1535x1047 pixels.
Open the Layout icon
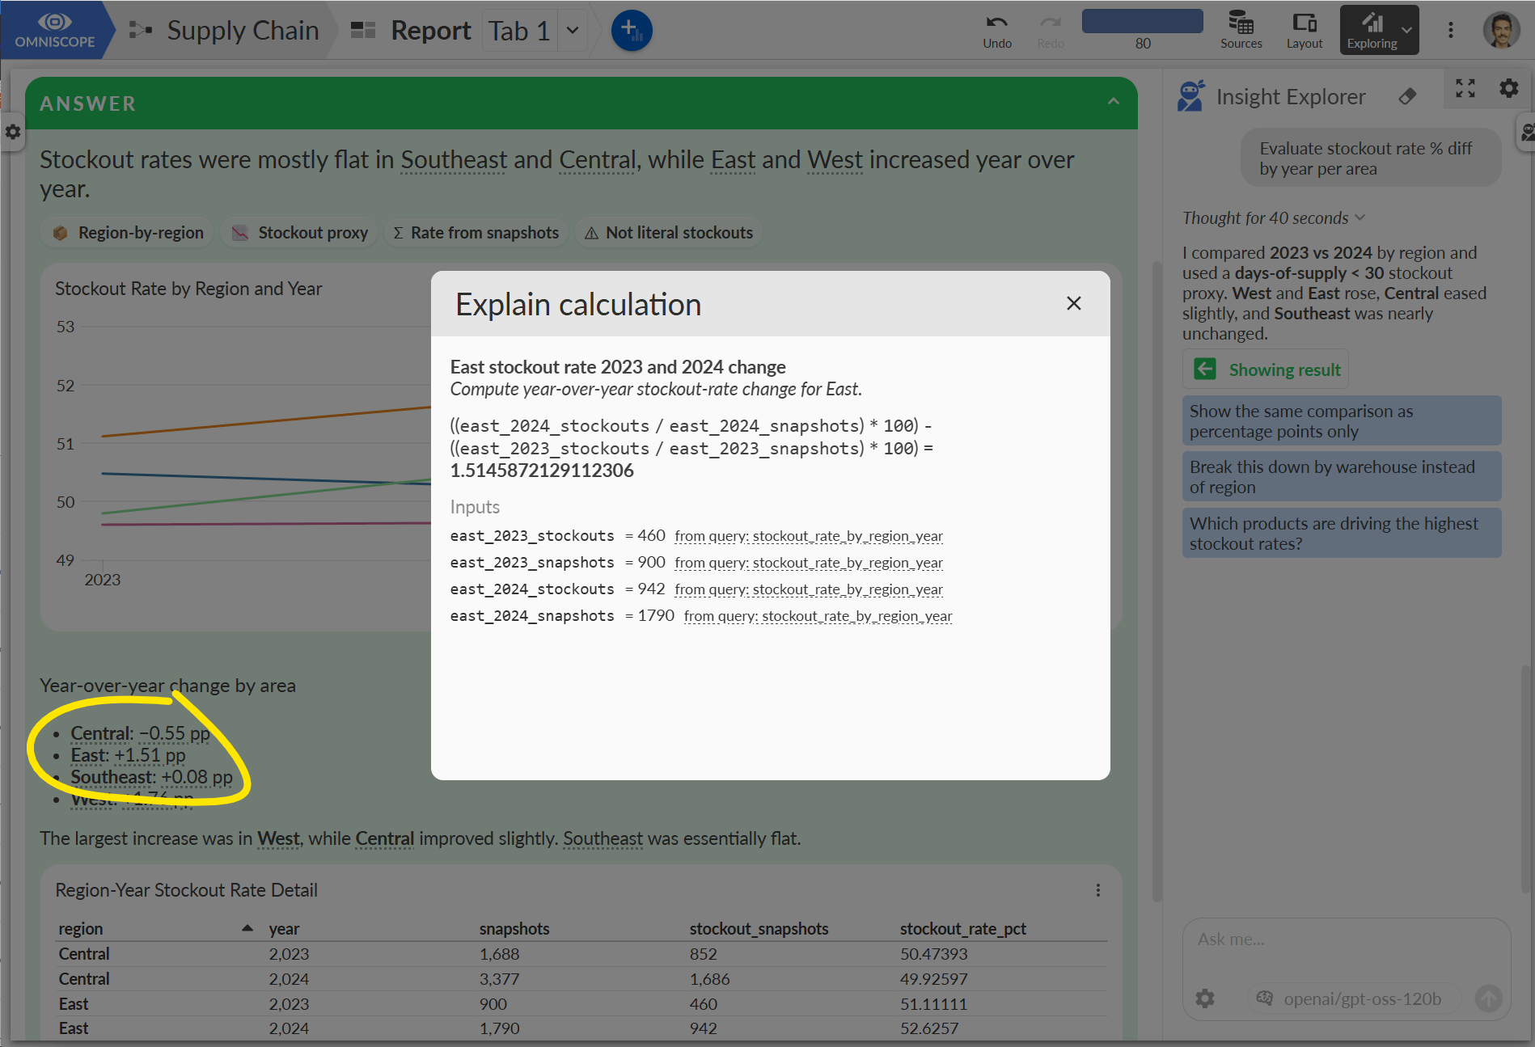(1305, 23)
